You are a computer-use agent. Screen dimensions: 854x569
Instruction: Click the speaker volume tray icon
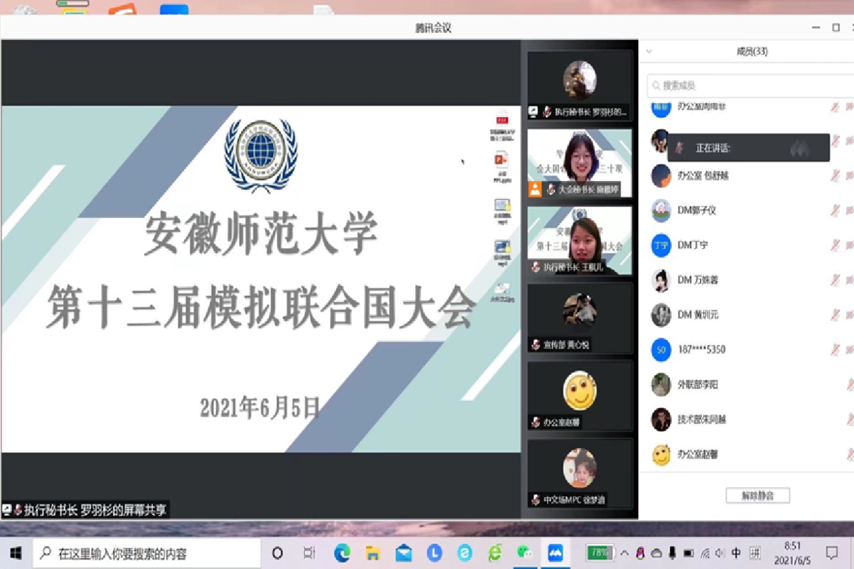720,553
